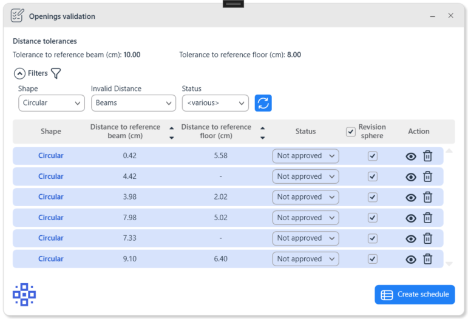
Task: Delete the opening with 0.42 beam distance
Action: [427, 156]
